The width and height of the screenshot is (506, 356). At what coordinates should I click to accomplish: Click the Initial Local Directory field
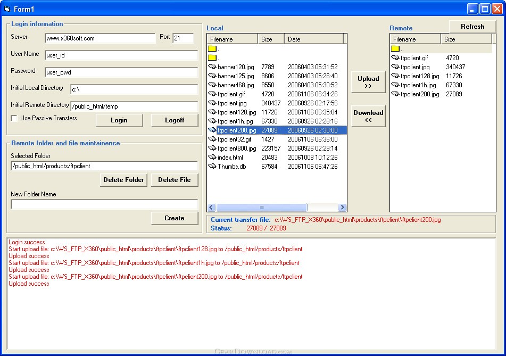(x=134, y=89)
